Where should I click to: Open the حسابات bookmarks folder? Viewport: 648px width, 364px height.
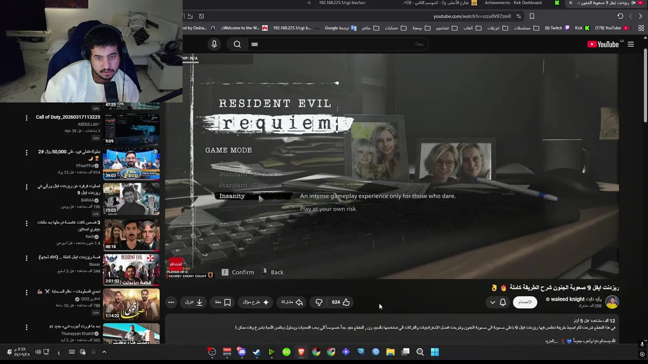click(395, 28)
